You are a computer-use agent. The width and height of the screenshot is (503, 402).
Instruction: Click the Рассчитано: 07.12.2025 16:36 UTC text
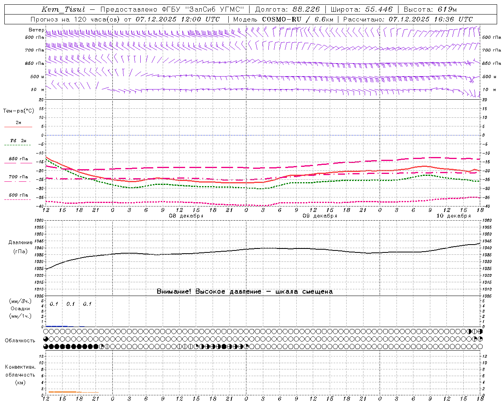408,19
